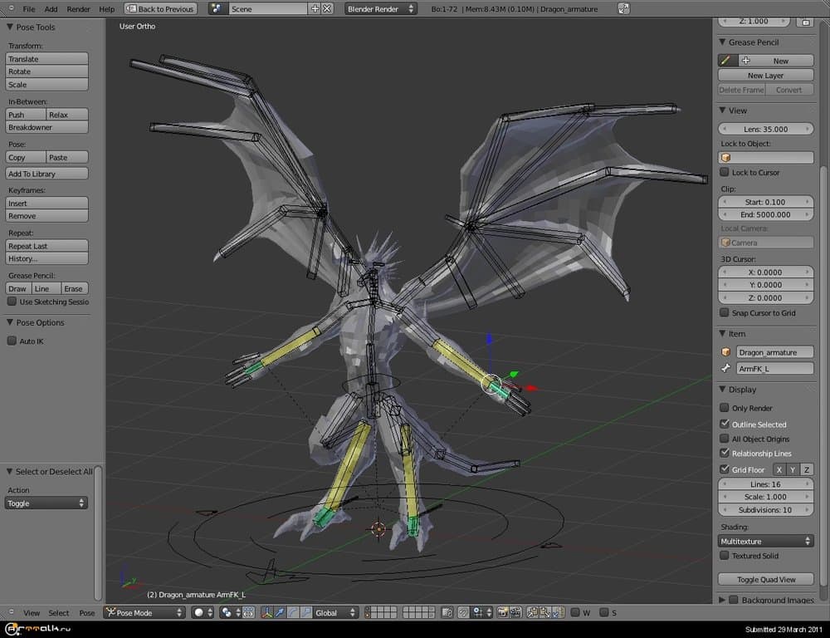Screen dimensions: 830x638
Task: Click the Toggle Quad View button
Action: tap(765, 580)
